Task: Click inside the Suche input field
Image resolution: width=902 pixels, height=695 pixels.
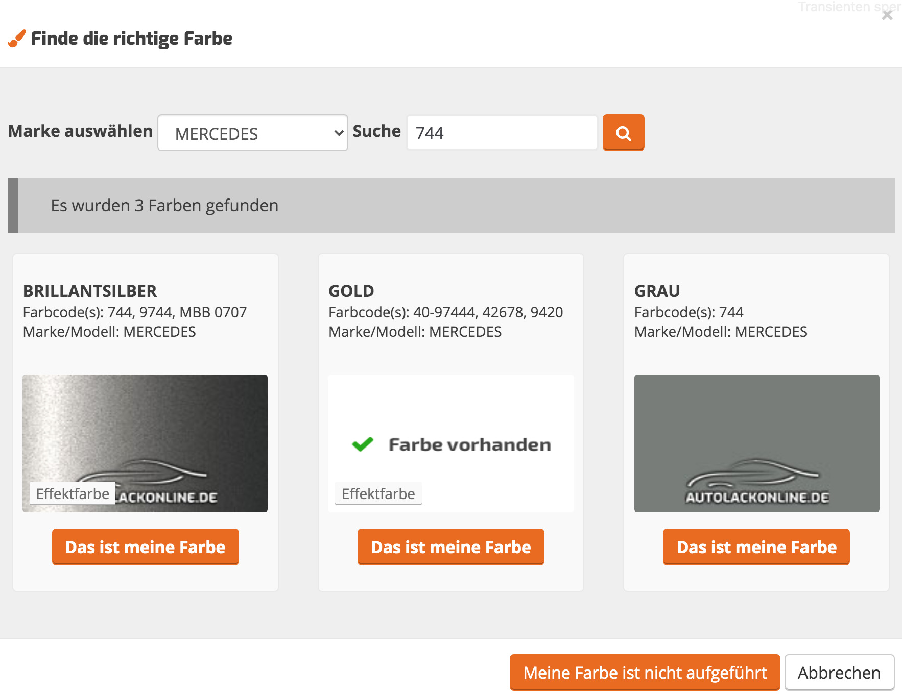Action: [501, 133]
